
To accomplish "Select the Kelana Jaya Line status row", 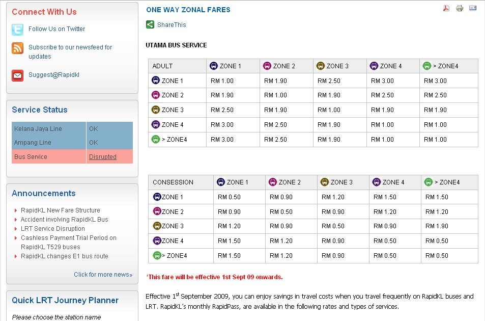I will pyautogui.click(x=72, y=129).
